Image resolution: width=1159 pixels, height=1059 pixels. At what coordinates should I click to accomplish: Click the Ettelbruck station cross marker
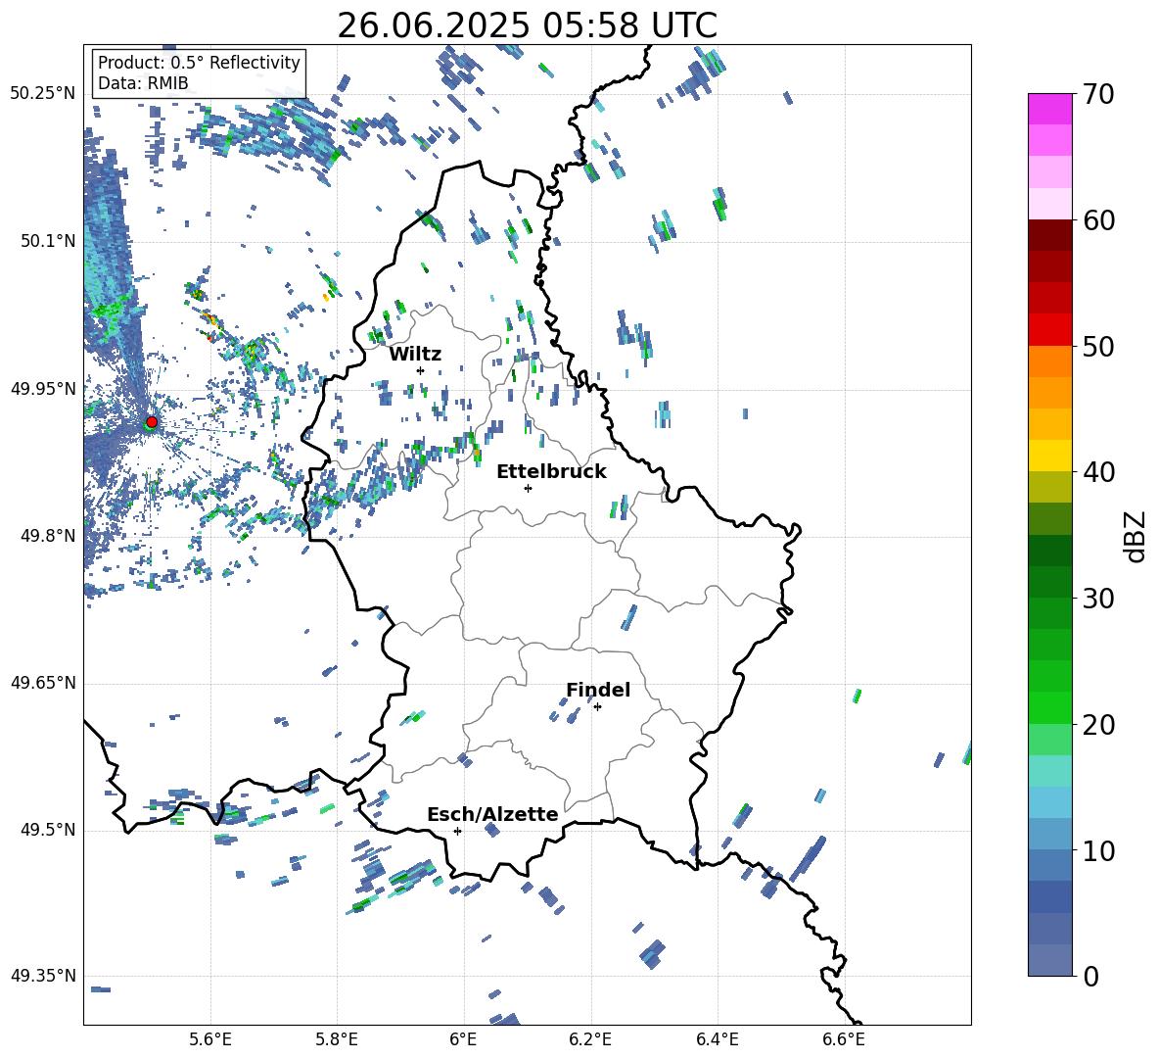(528, 488)
